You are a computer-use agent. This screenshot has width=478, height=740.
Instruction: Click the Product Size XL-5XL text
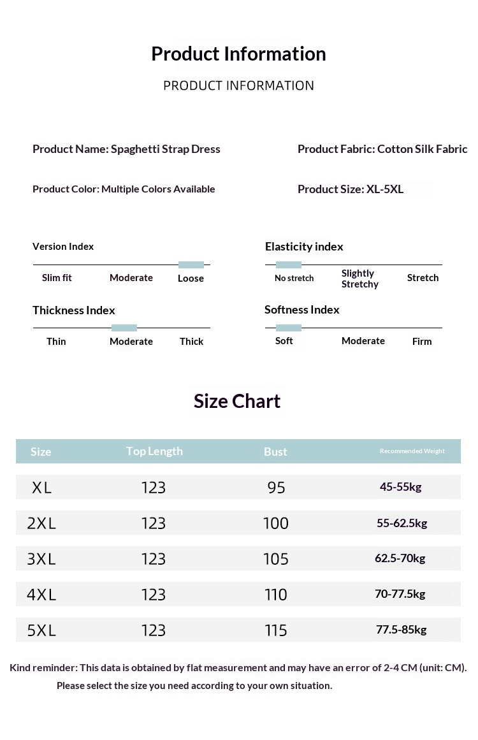pyautogui.click(x=351, y=189)
